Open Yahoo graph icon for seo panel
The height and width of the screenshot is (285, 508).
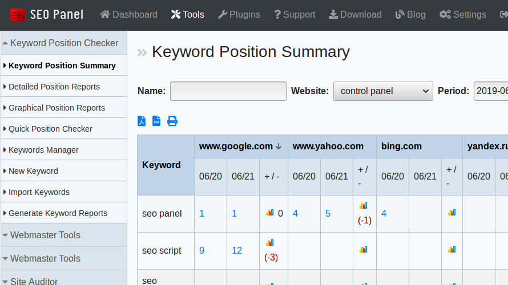pos(363,206)
